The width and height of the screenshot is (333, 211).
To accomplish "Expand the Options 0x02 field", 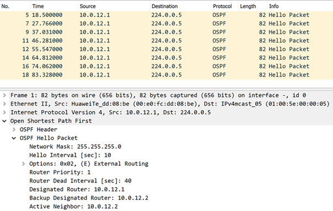I will pos(23,164).
